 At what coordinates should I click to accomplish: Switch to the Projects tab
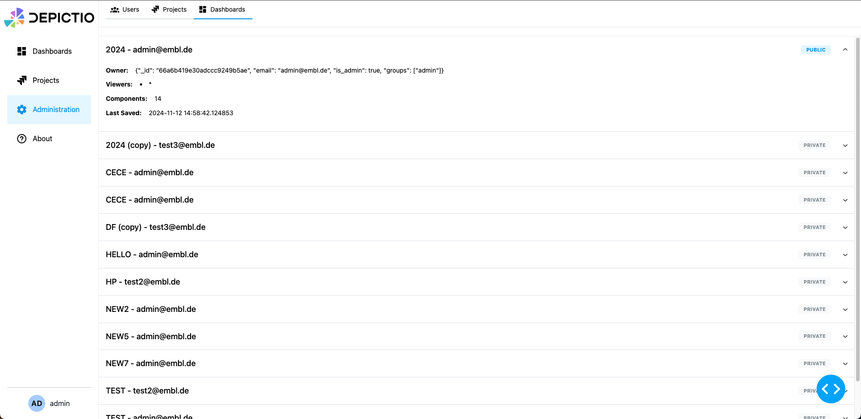pyautogui.click(x=169, y=9)
